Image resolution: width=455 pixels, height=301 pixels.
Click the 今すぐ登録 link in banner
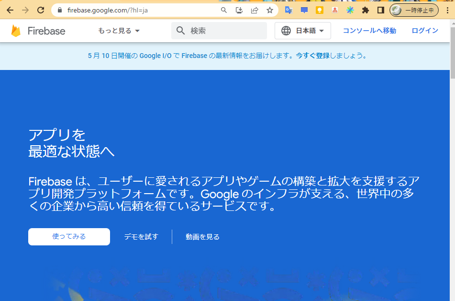point(312,56)
